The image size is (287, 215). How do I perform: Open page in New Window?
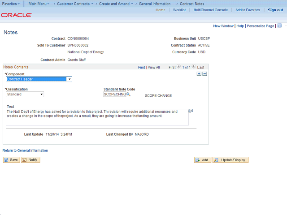(x=223, y=26)
